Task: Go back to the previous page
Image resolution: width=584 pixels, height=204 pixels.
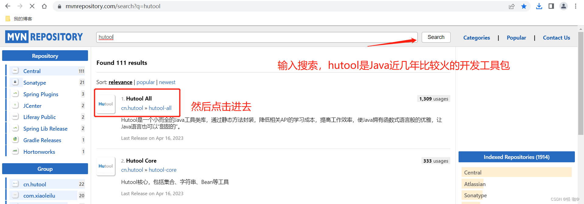Action: [x=8, y=6]
